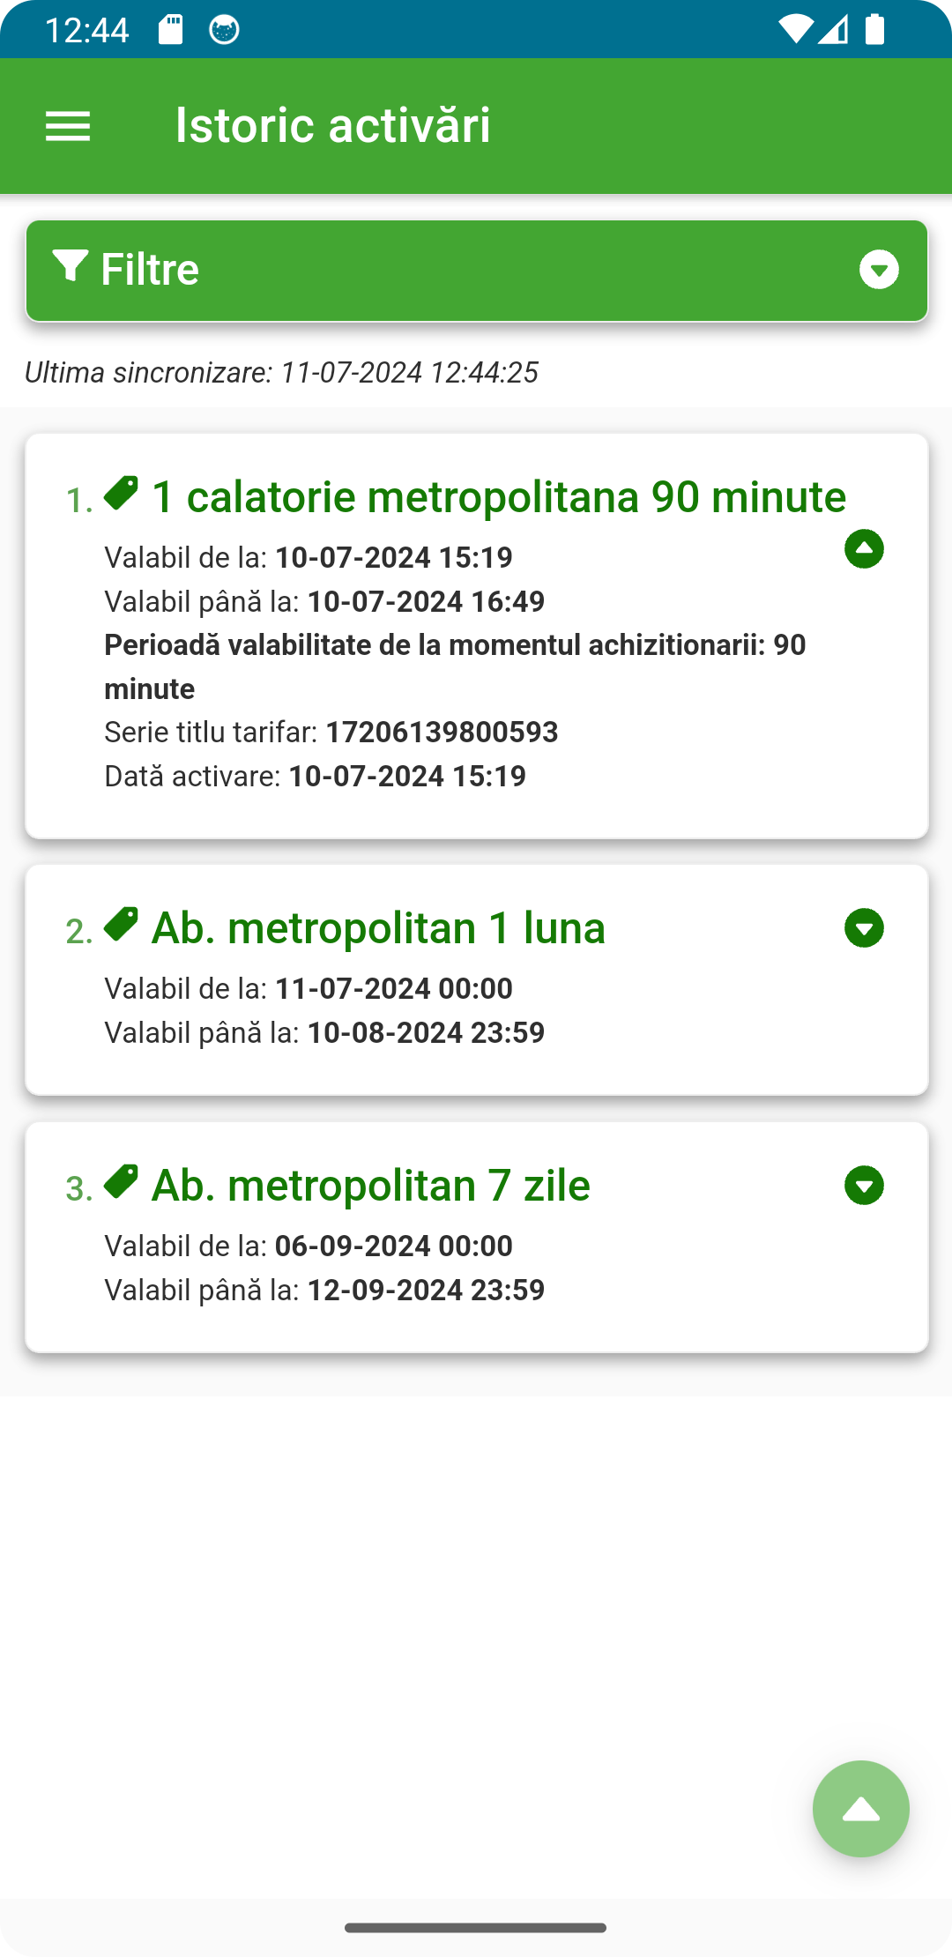Tap the Wi-Fi signal status icon
Image resolution: width=952 pixels, height=1957 pixels.
796,30
